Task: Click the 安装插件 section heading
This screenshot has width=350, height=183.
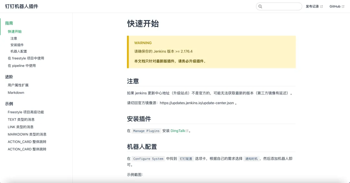Action: 139,119
